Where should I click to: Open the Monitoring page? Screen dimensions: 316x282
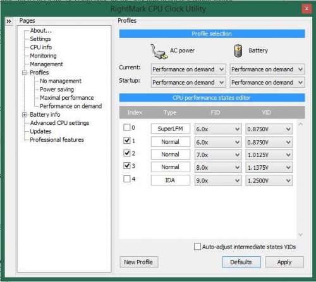pyautogui.click(x=43, y=56)
